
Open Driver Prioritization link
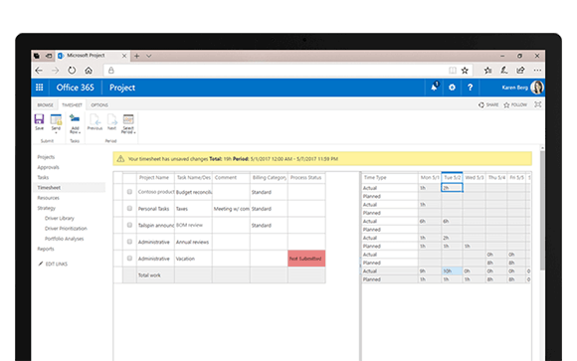(x=66, y=229)
